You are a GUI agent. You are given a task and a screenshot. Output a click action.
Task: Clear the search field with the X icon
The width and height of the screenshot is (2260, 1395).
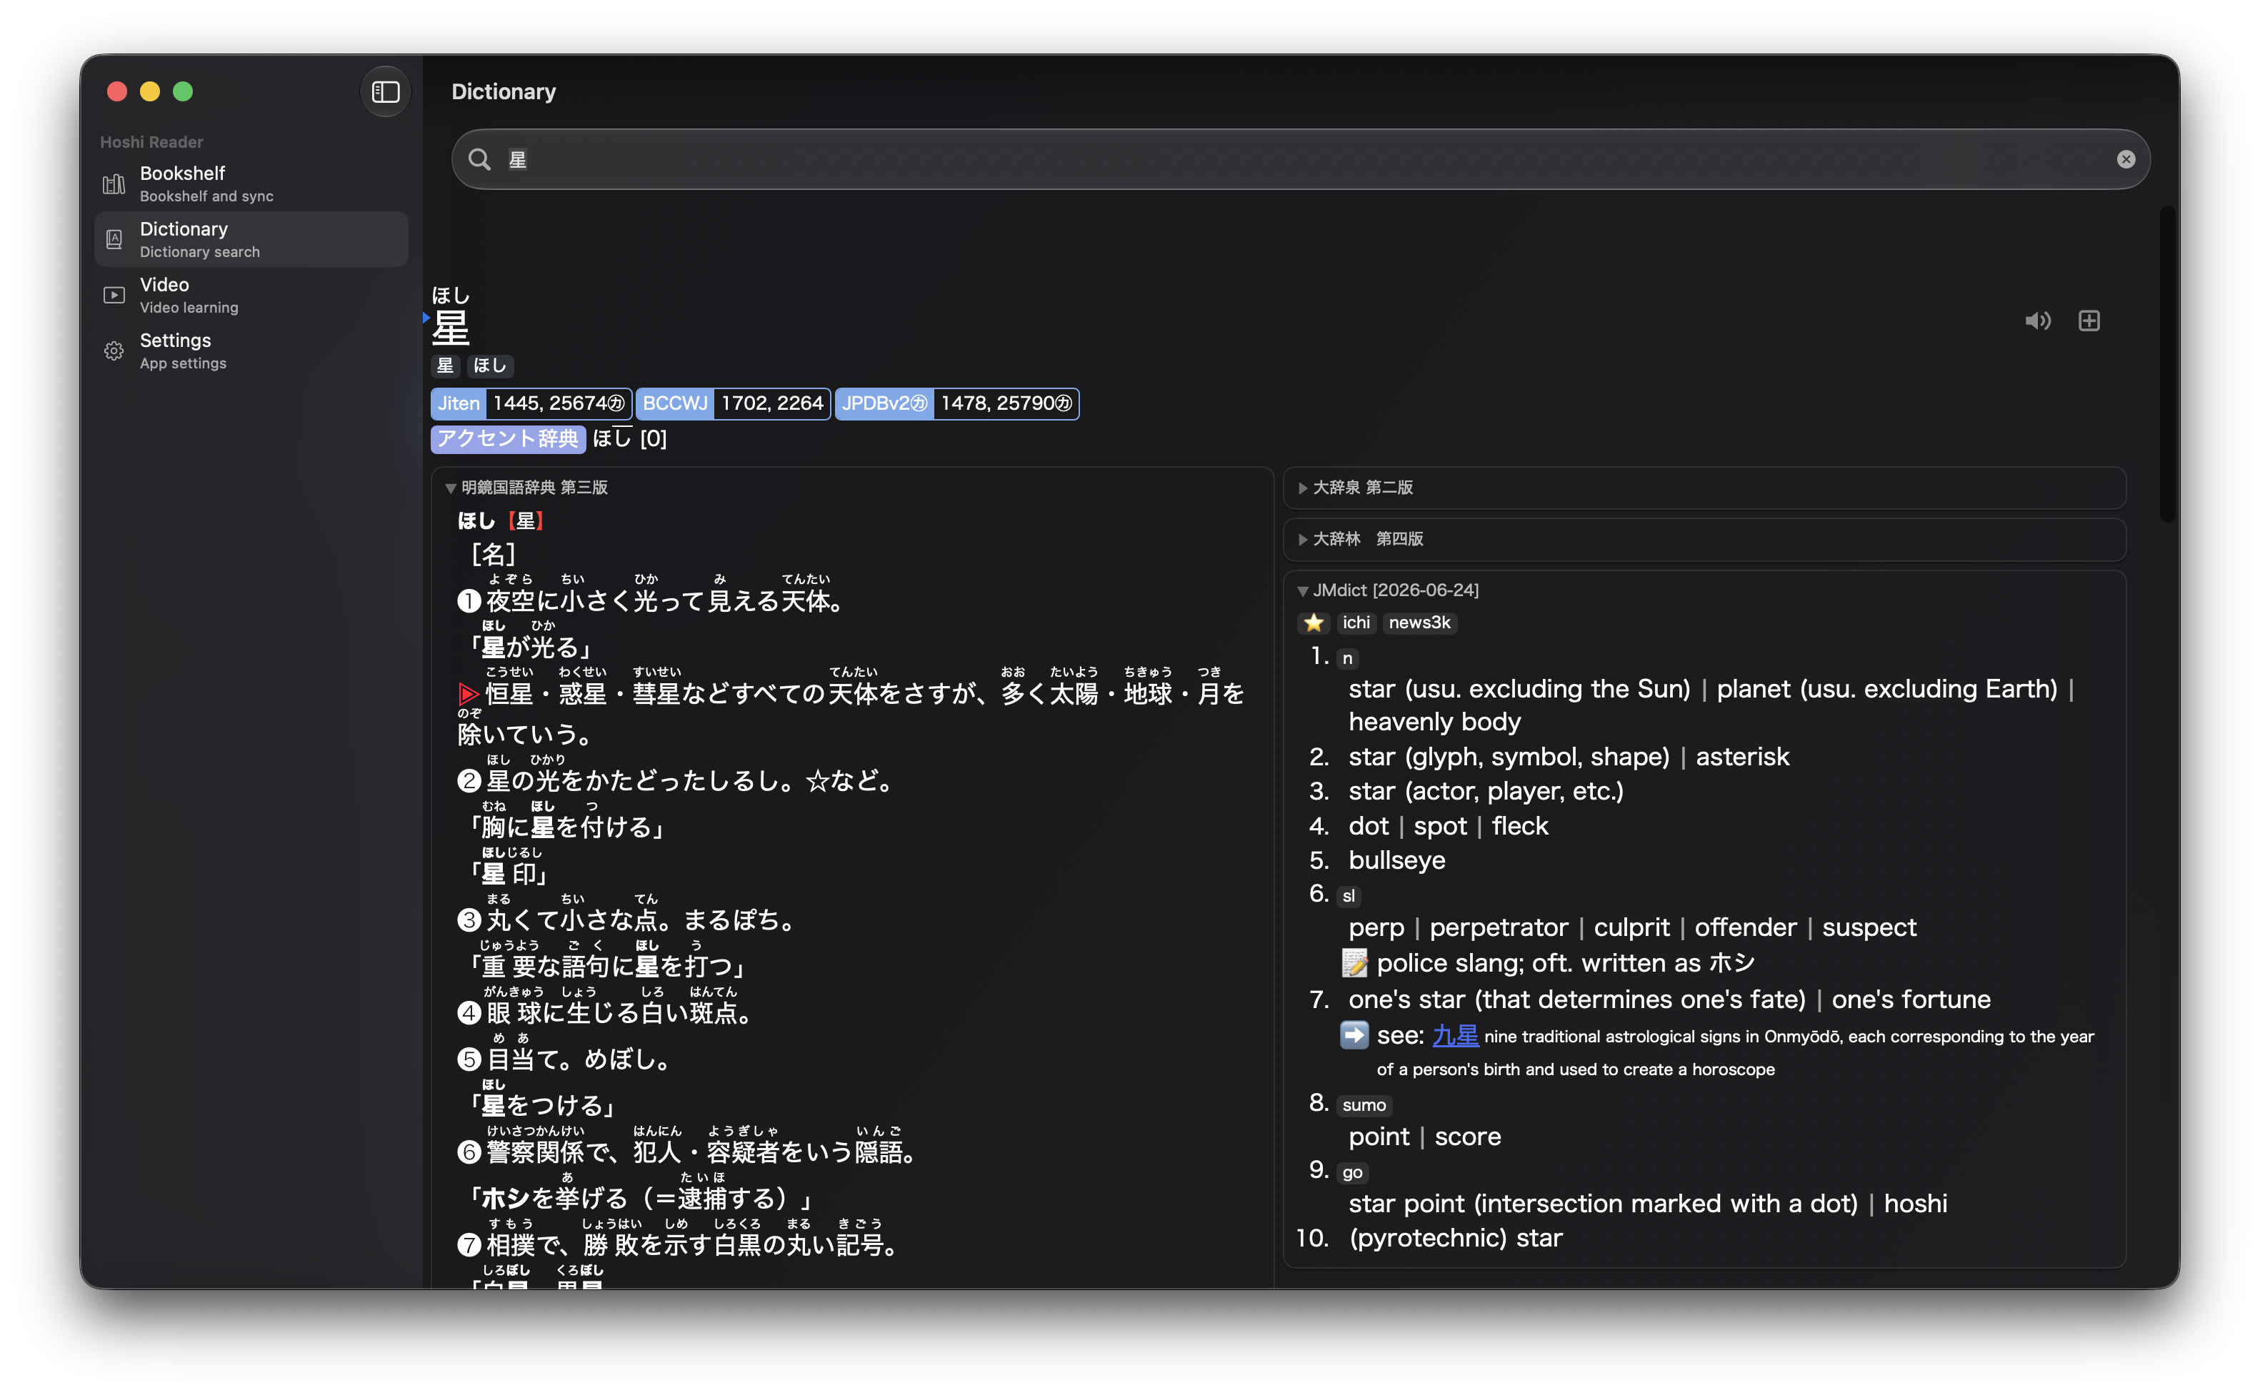click(x=2125, y=160)
